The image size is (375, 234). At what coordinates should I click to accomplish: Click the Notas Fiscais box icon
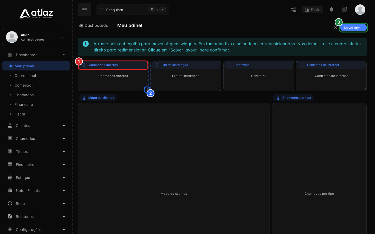point(10,190)
